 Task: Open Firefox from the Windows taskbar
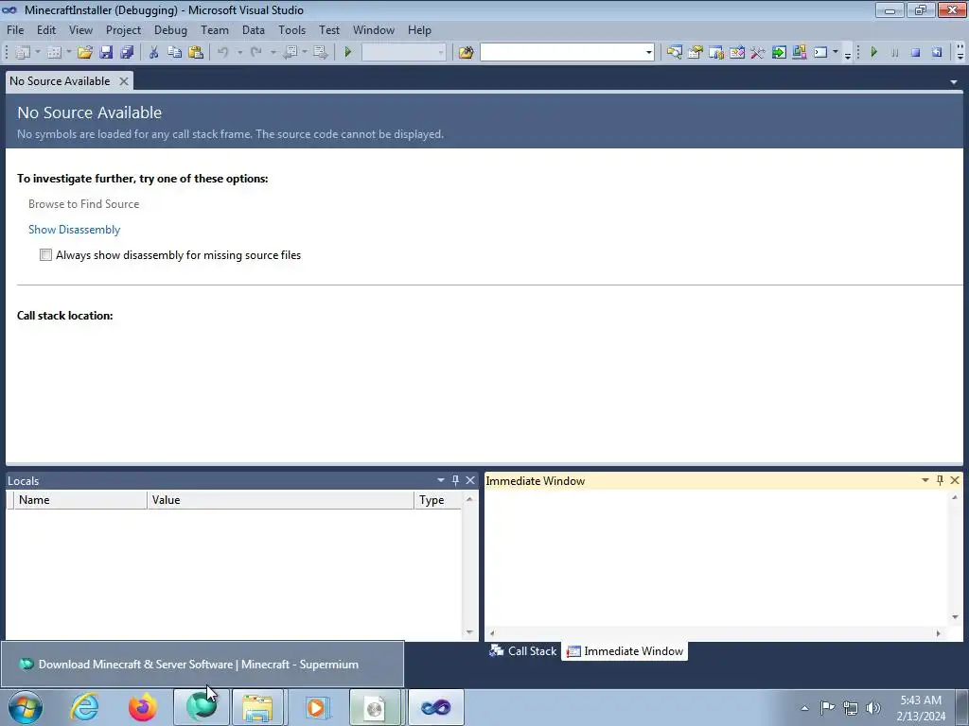[x=142, y=707]
